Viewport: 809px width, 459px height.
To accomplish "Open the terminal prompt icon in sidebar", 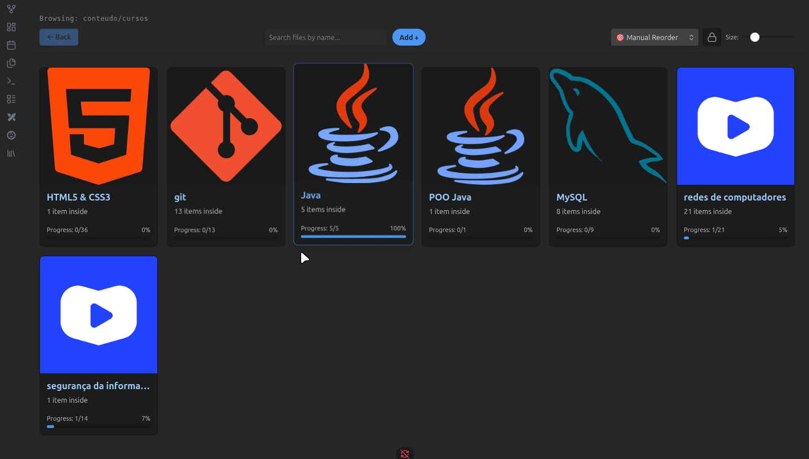I will 11,81.
